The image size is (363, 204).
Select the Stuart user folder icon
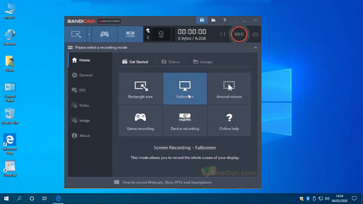[x=10, y=64]
